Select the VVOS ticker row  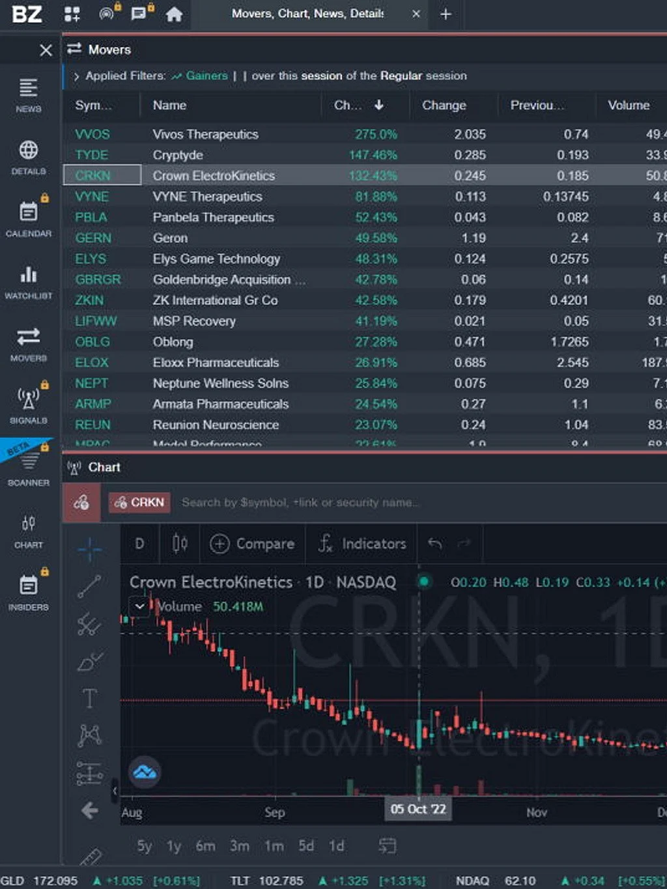click(x=365, y=134)
